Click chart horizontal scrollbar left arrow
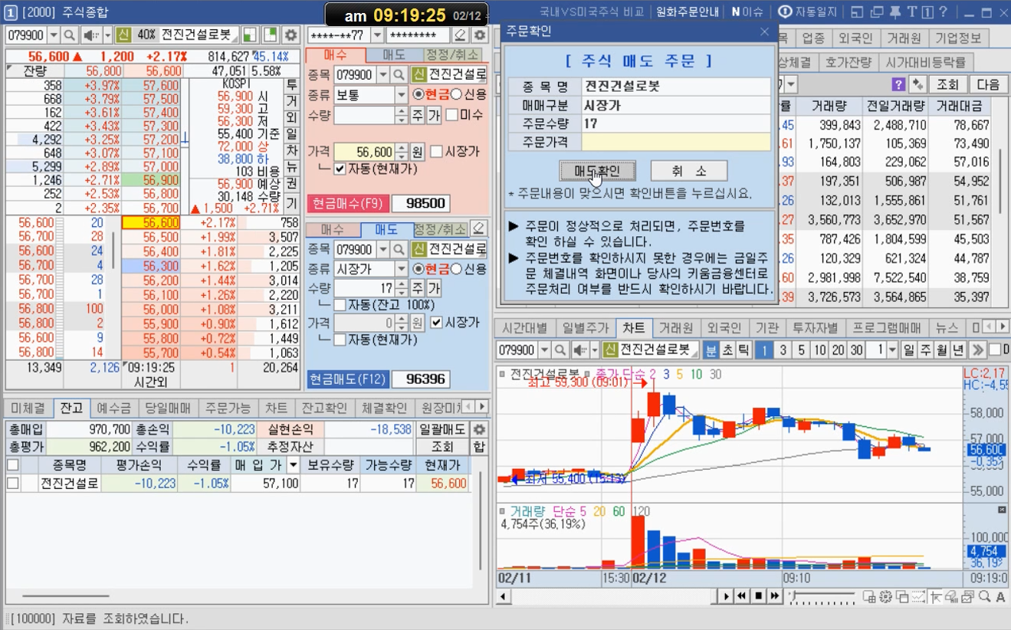The image size is (1011, 630). point(502,596)
